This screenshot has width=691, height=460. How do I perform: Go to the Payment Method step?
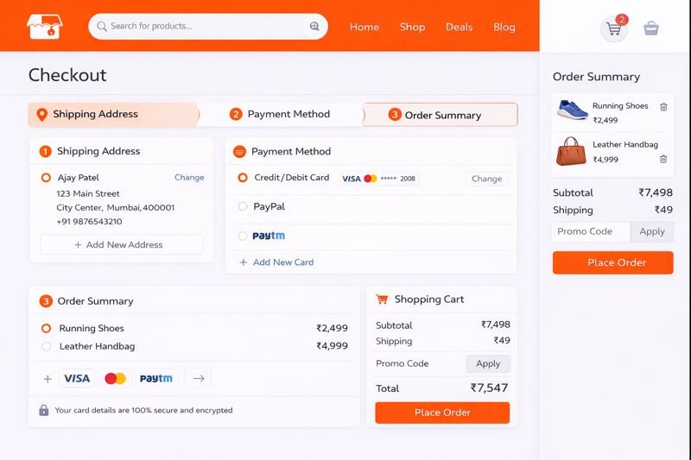[280, 114]
